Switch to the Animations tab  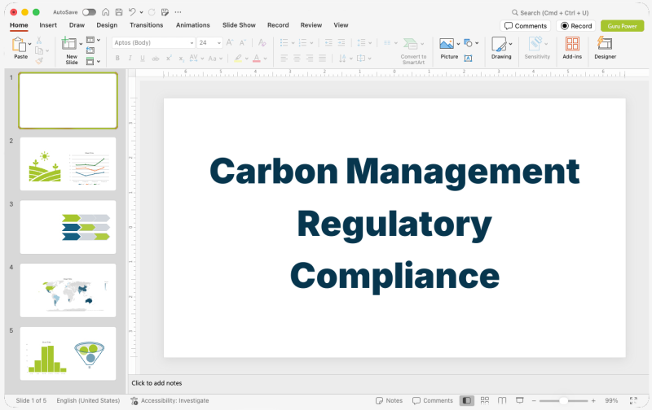coord(193,25)
